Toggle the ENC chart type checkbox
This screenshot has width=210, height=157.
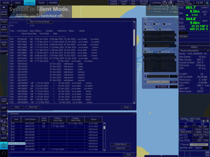145,24
